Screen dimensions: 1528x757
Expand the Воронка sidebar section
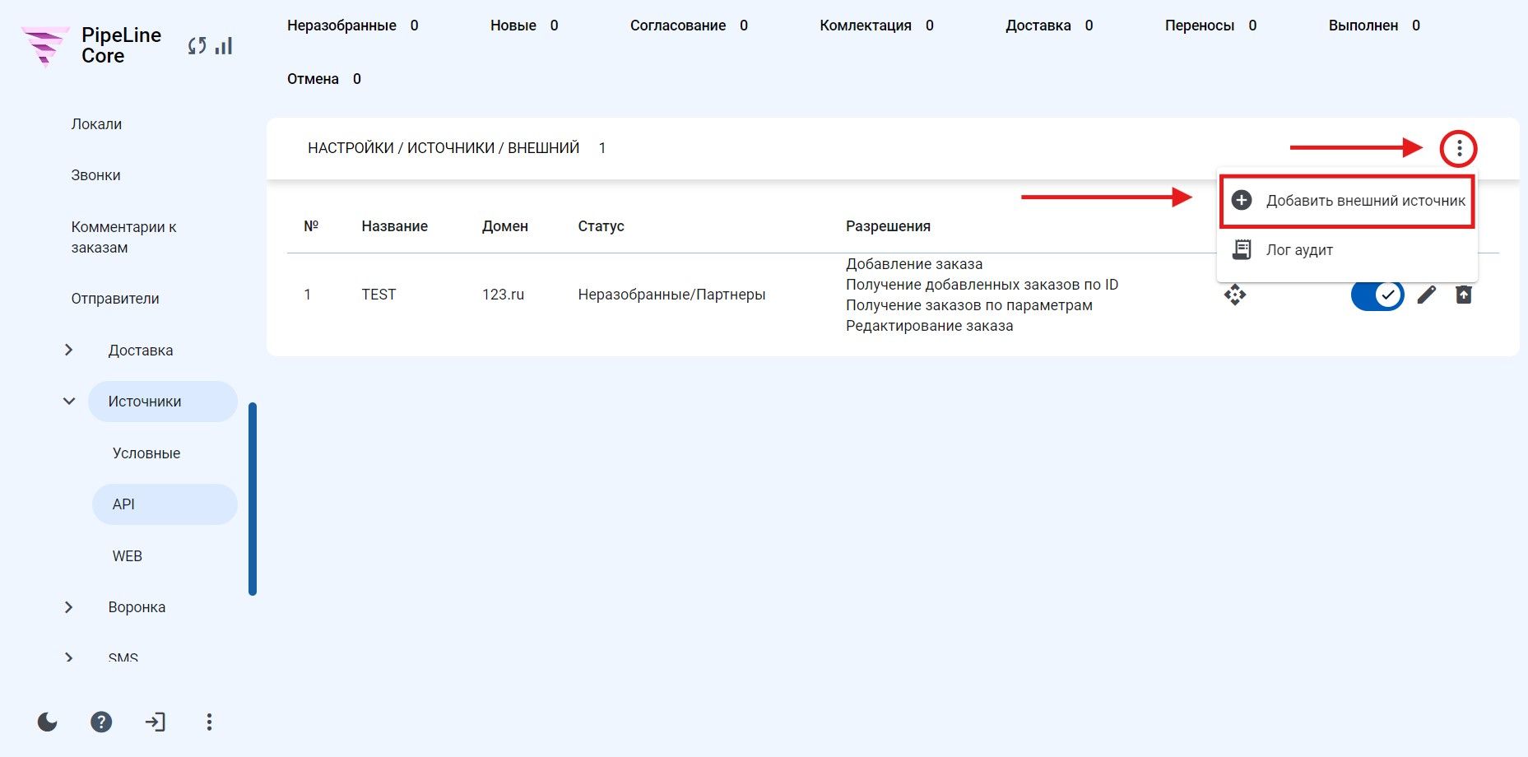tap(69, 607)
